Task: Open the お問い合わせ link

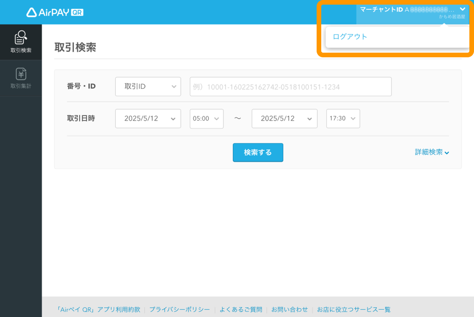Action: point(289,310)
